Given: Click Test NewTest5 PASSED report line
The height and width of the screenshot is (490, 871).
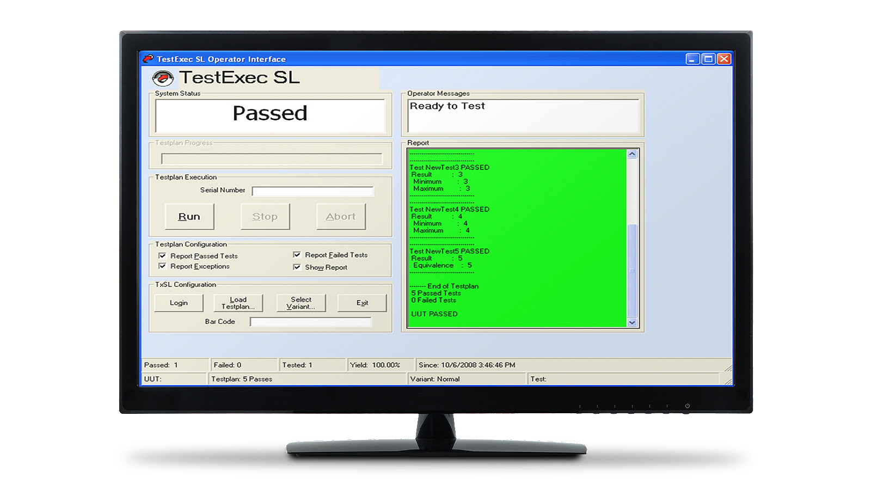Looking at the screenshot, I should tap(450, 252).
